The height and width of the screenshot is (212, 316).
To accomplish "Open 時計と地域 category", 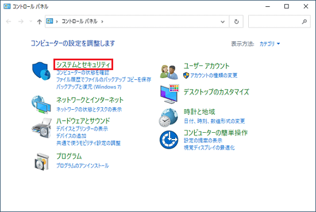I will pyautogui.click(x=199, y=111).
